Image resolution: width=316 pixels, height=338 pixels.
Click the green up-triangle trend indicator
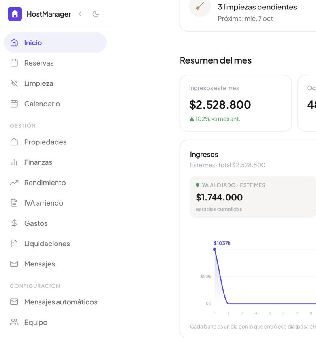(x=192, y=119)
